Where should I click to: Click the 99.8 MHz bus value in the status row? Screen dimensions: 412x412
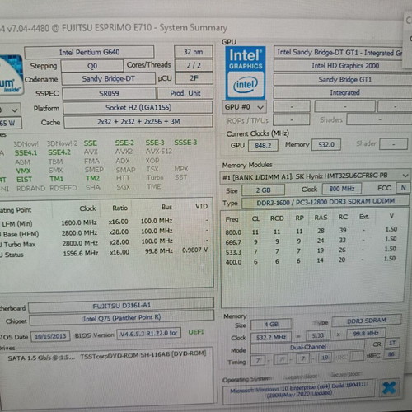tap(159, 251)
